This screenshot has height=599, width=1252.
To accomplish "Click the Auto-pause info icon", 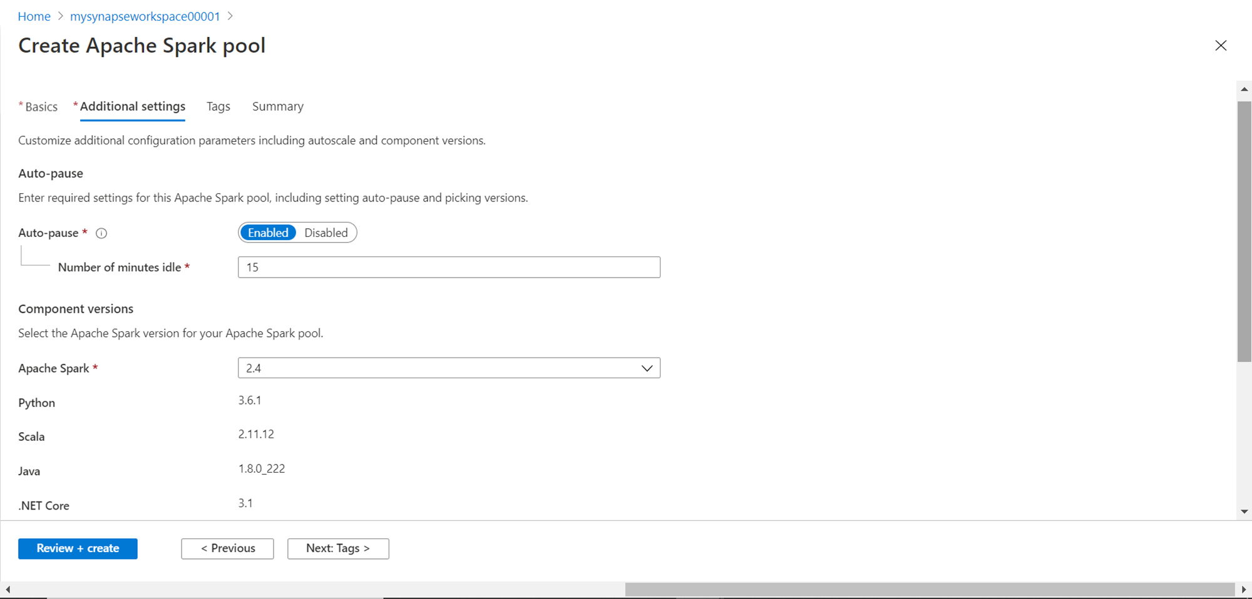I will tap(101, 233).
